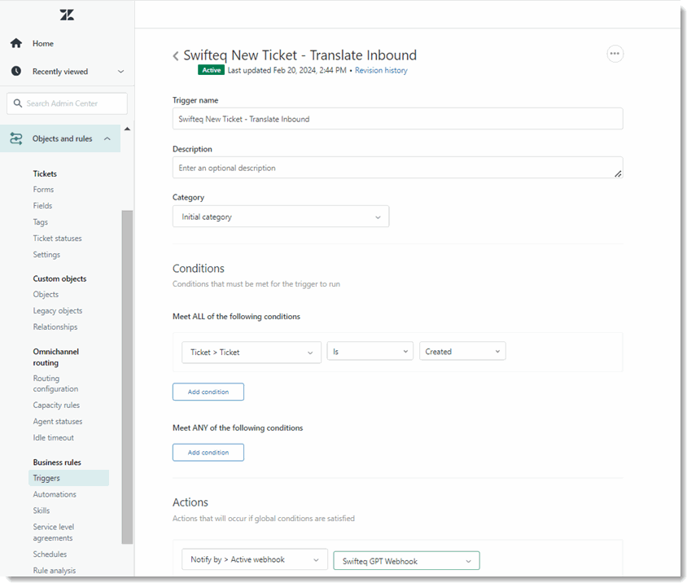687x583 pixels.
Task: Click the sidebar scrollbar thumb
Action: 127,377
